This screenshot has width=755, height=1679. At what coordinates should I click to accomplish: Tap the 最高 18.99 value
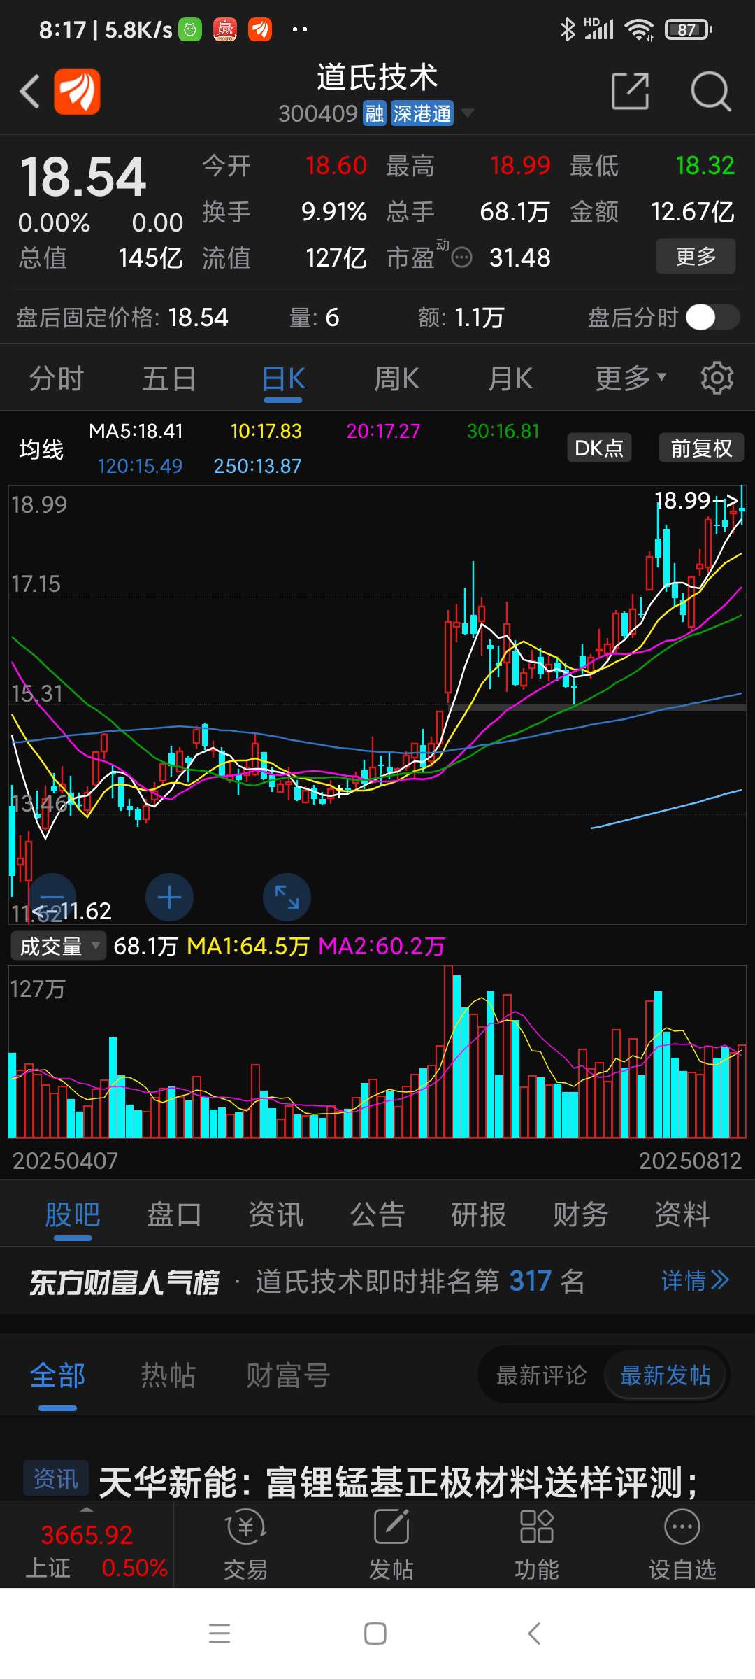(x=520, y=166)
